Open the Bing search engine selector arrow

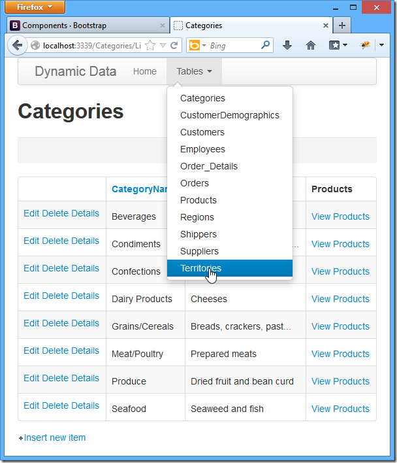204,46
